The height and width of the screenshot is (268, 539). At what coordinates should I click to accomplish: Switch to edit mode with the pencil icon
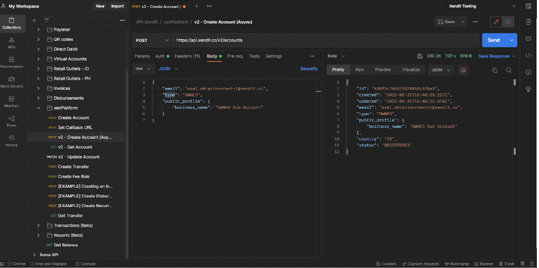click(x=496, y=22)
